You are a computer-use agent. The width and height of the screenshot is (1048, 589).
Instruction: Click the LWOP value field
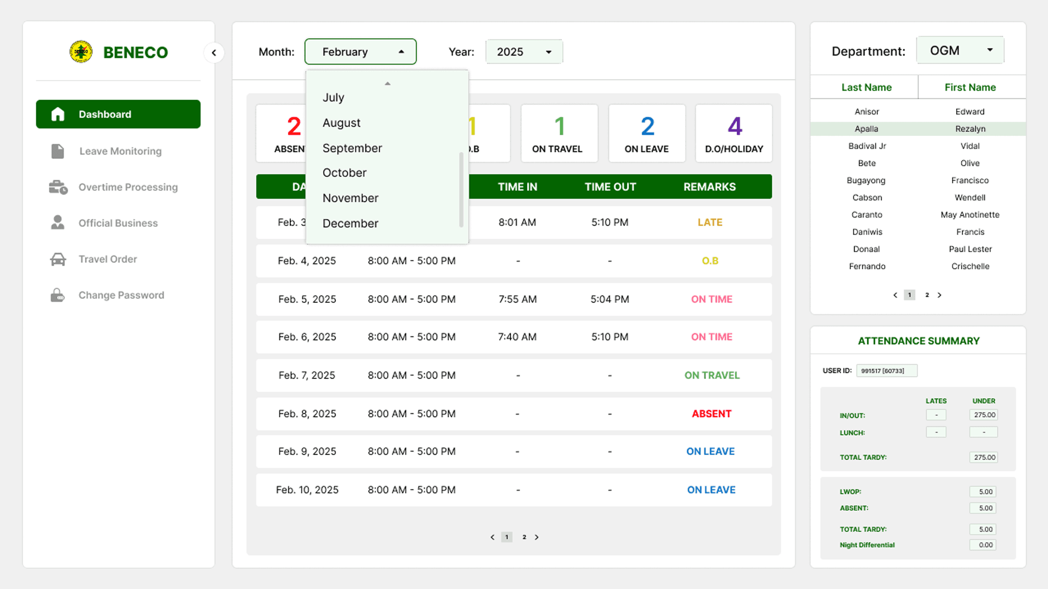[983, 492]
